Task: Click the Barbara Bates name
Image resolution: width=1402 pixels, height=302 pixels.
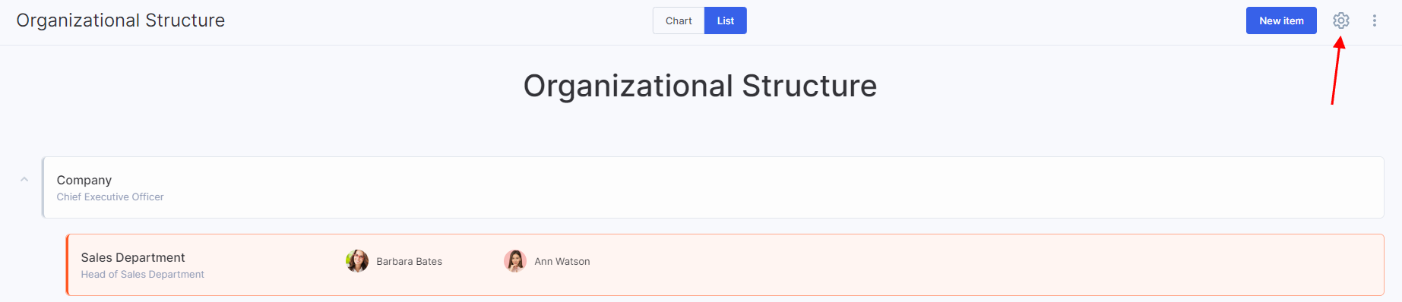Action: 409,261
